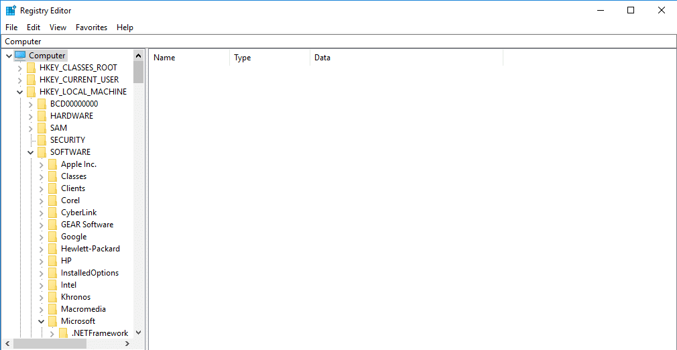Click the tree vertical scrollbar up arrow
The width and height of the screenshot is (677, 350).
tap(138, 56)
